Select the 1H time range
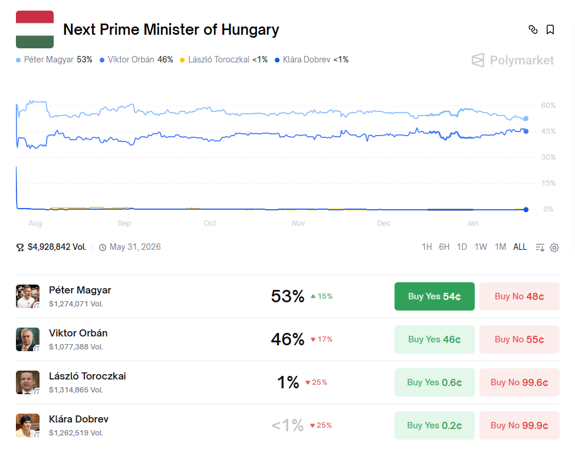The height and width of the screenshot is (459, 575). (x=426, y=247)
